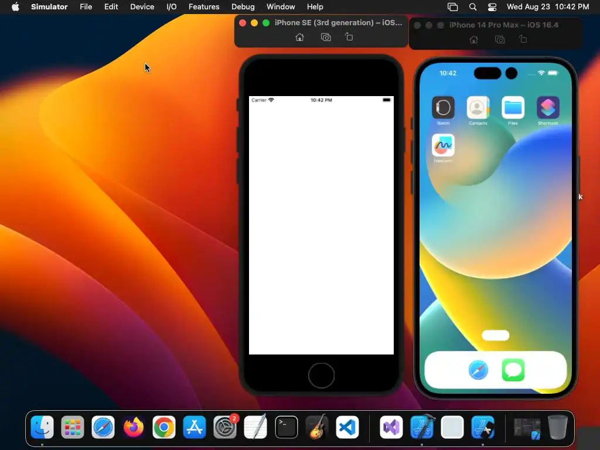Open Launchpad from the macOS Dock
Viewport: 600px width, 450px height.
point(73,427)
